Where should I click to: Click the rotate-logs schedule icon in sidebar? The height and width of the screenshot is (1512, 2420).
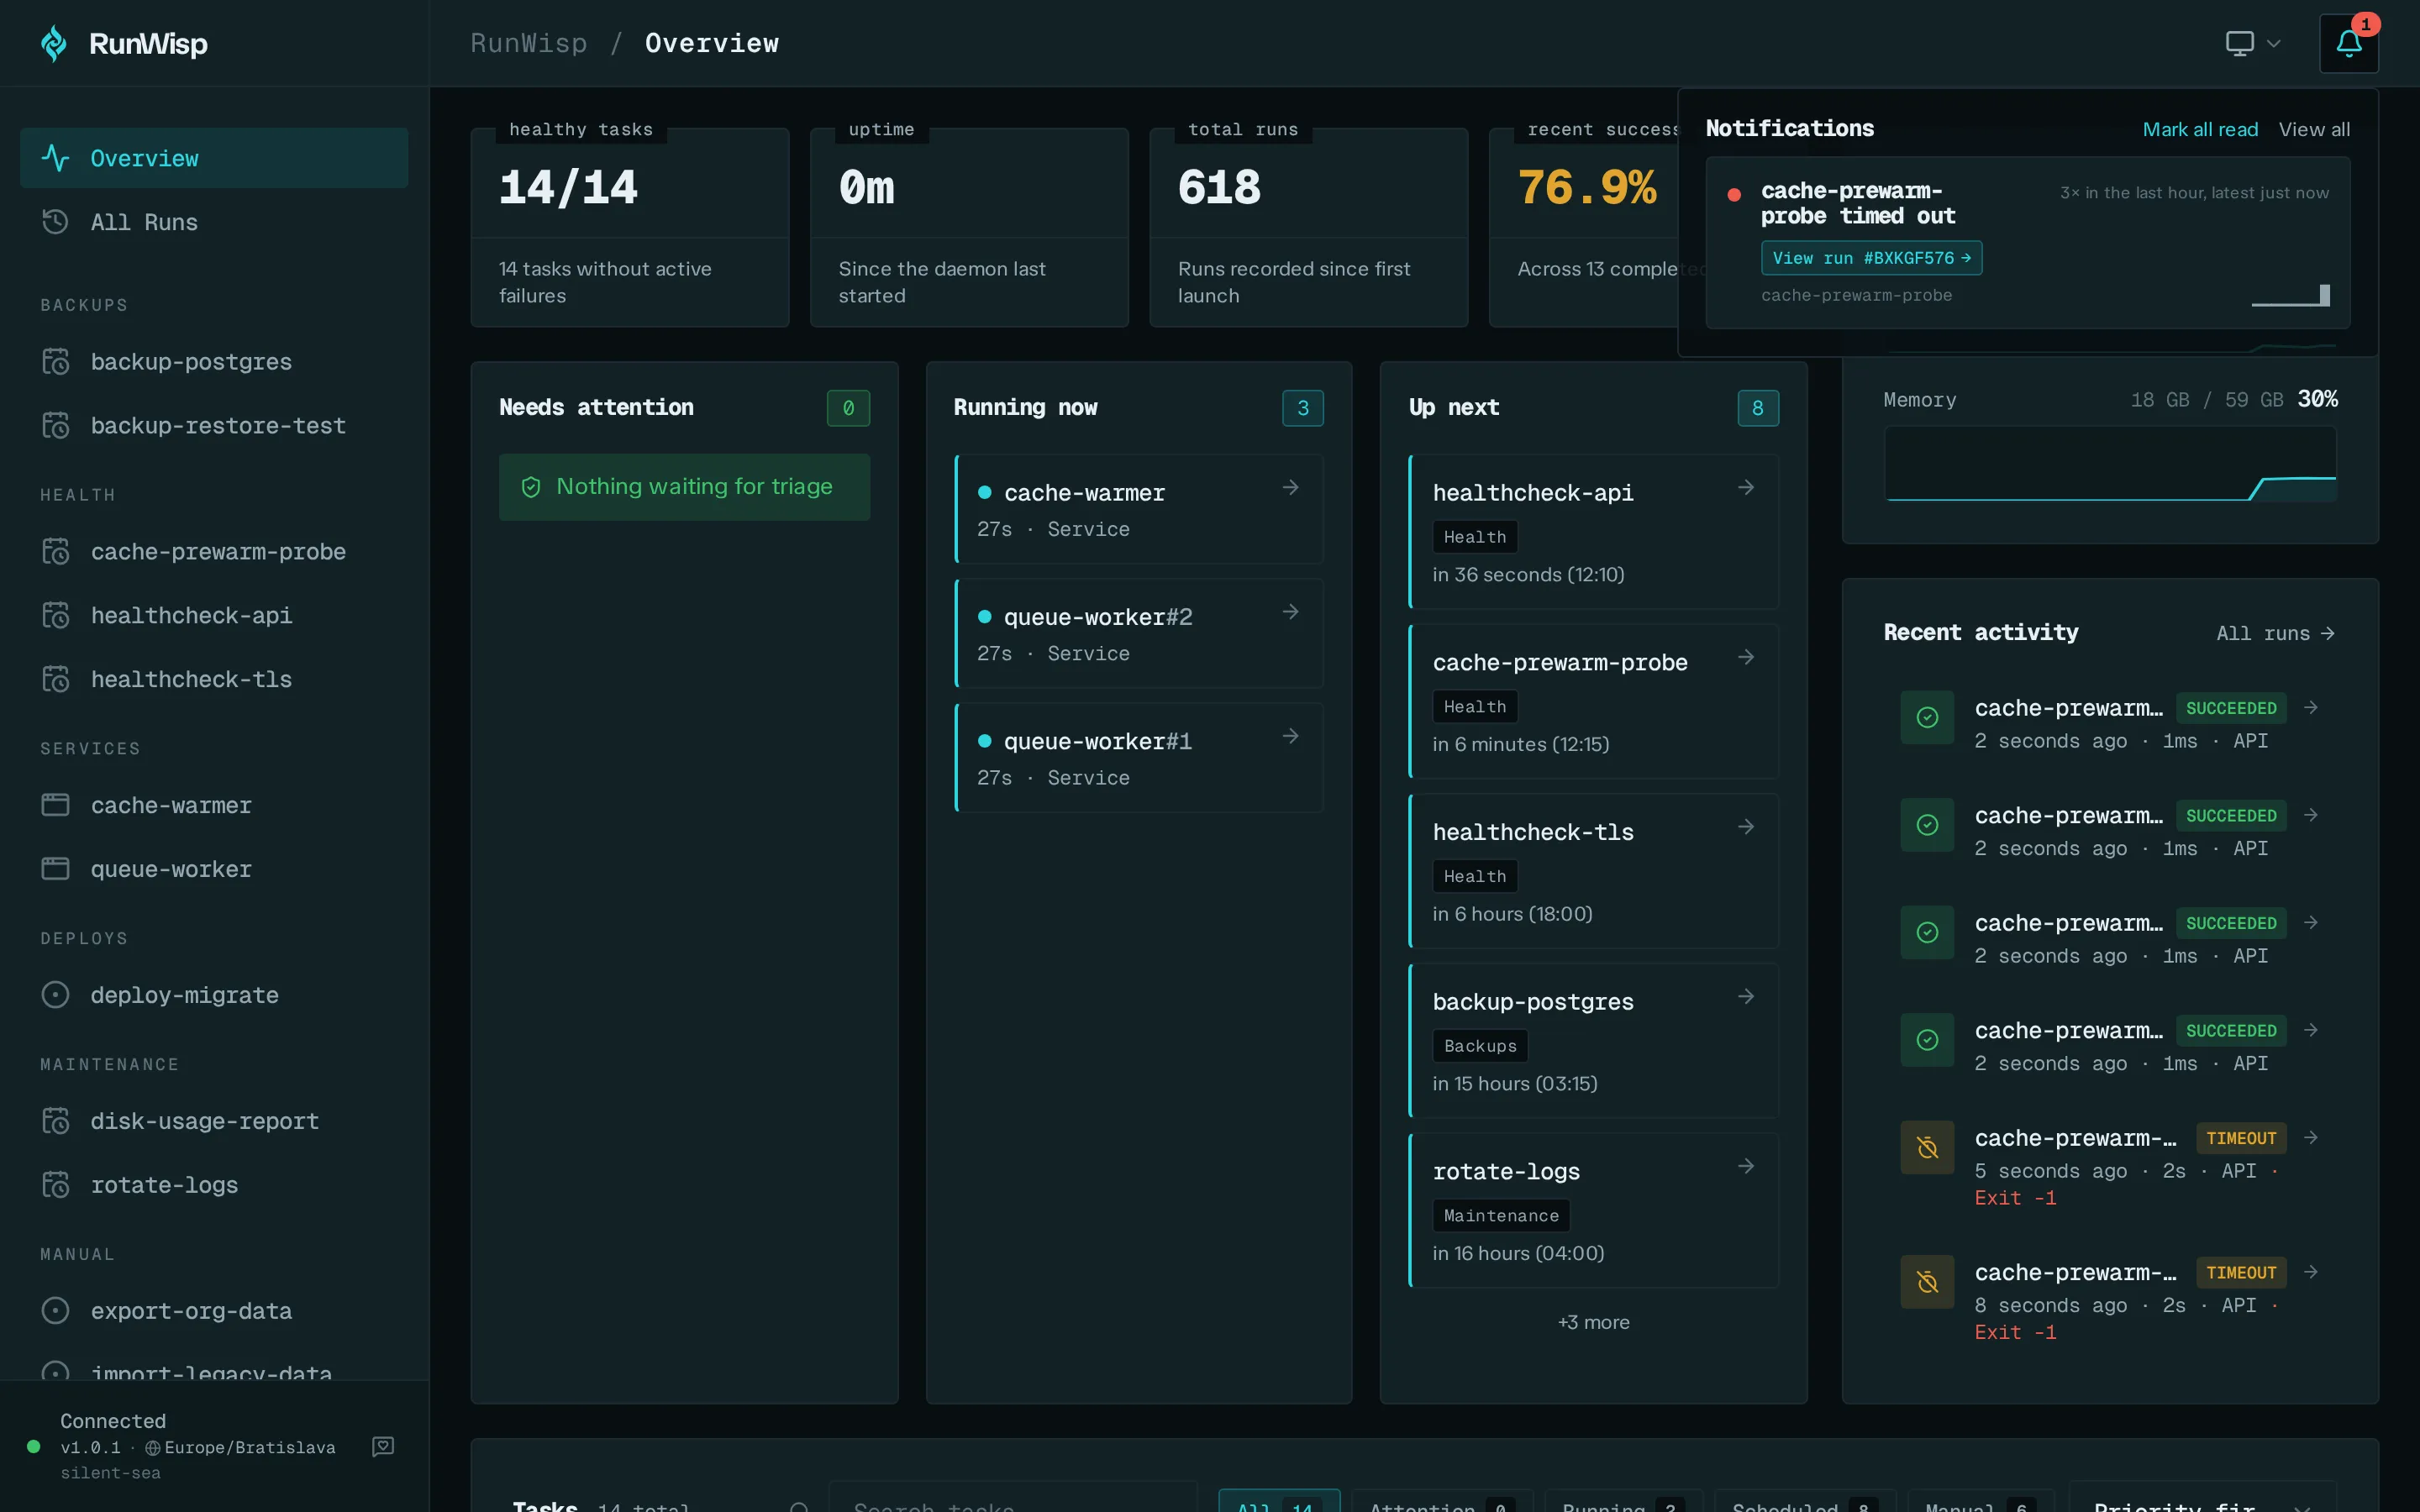pyautogui.click(x=55, y=1184)
